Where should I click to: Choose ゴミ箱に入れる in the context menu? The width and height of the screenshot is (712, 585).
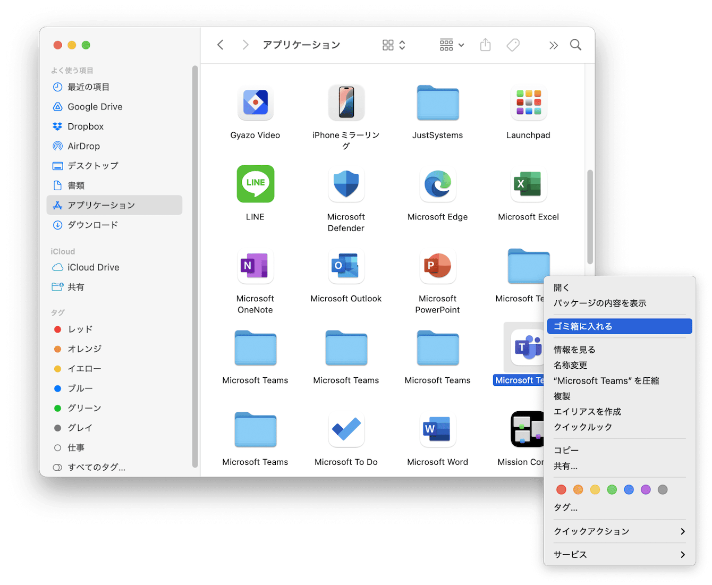point(620,326)
